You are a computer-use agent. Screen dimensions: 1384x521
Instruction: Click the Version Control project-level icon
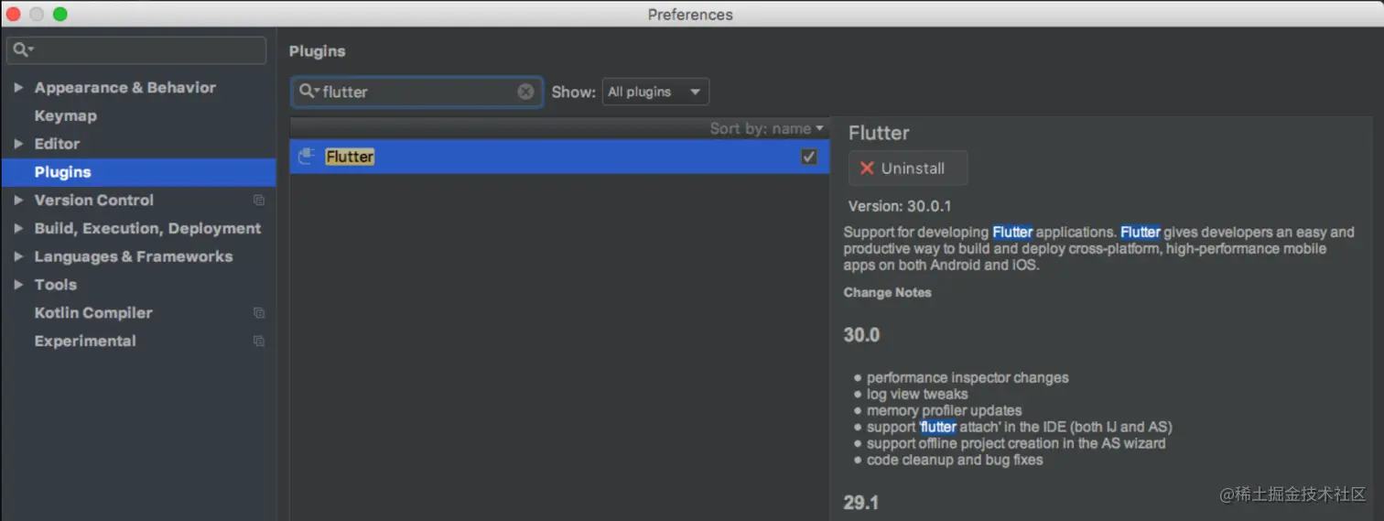tap(259, 201)
